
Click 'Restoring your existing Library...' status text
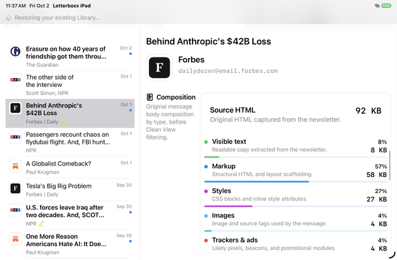pyautogui.click(x=57, y=17)
